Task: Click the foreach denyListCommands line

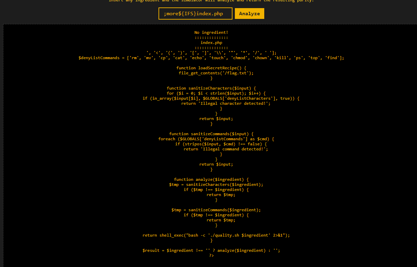Action: 216,139
